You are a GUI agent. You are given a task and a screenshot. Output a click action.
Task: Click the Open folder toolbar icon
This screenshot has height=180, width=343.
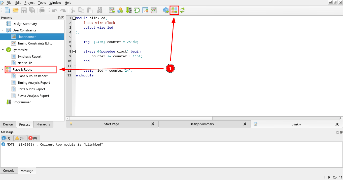(x=16, y=10)
